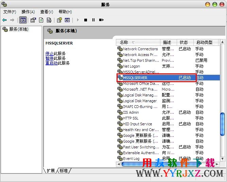This screenshot has width=227, height=182.
Task: Click the gear icon beside Network Connections
Action: 120,49
